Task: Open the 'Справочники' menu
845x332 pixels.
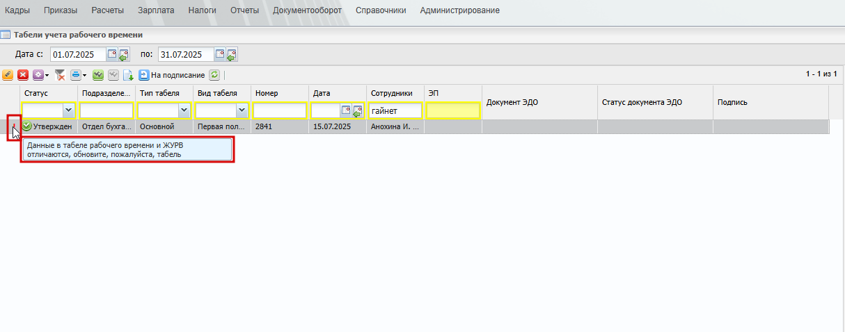Action: point(381,10)
